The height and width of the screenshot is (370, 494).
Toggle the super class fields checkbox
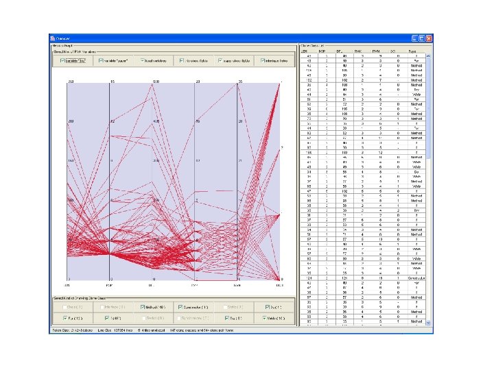[x=220, y=61]
